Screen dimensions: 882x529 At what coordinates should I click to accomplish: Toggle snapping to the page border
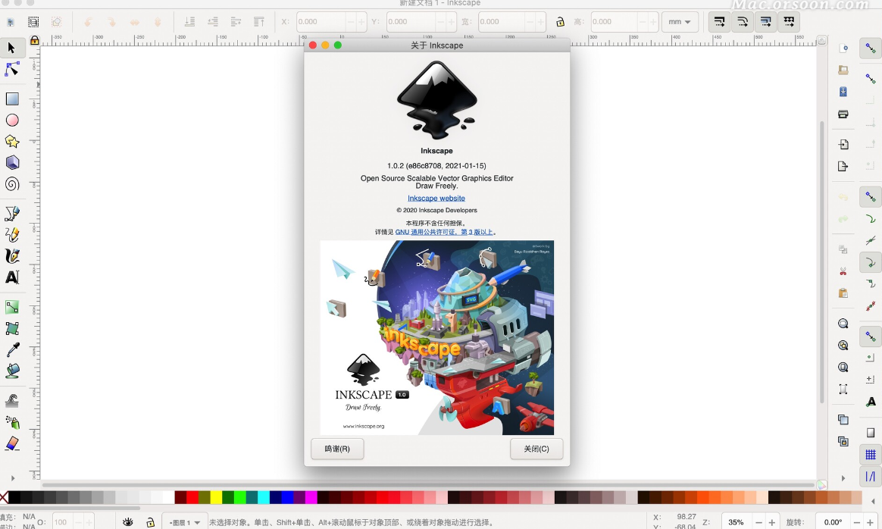pyautogui.click(x=870, y=432)
